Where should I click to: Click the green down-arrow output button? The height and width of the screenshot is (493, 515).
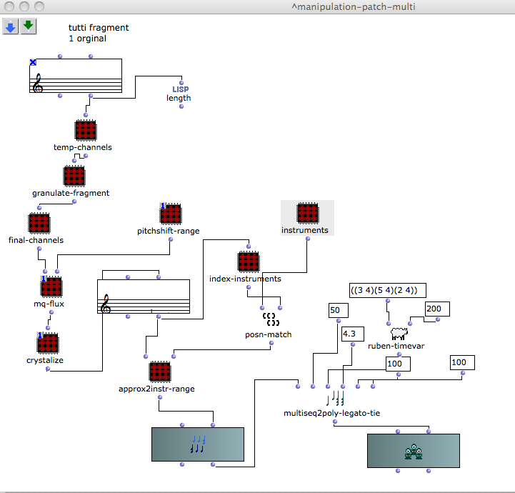point(28,26)
